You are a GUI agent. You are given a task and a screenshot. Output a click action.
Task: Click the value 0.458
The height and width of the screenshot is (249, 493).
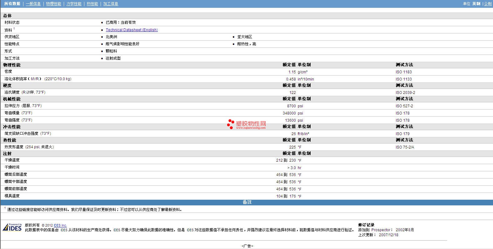[291, 79]
